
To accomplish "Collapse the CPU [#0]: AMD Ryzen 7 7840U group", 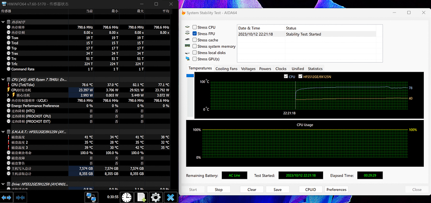I will tap(3, 80).
